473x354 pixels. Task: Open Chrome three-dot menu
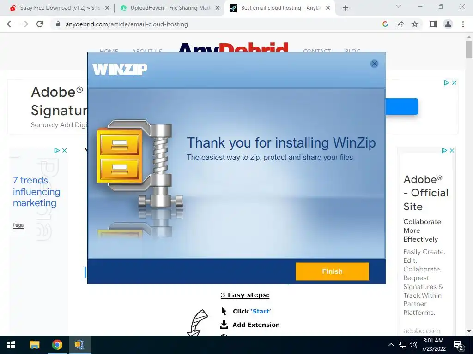coord(463,24)
